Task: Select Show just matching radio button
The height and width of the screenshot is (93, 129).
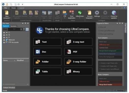Action: point(99,34)
